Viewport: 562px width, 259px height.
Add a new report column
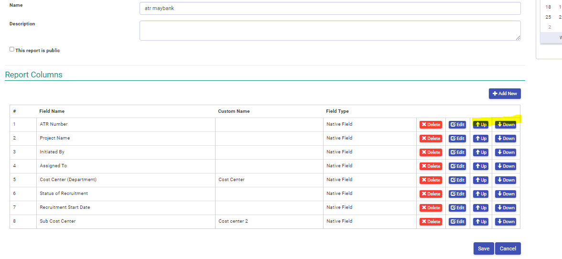pyautogui.click(x=505, y=94)
